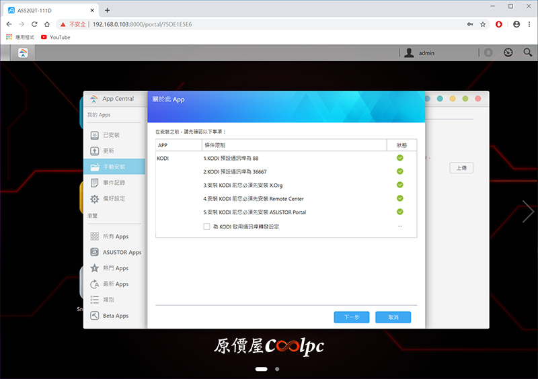
Task: Click the insecure site warning label
Action: 73,24
